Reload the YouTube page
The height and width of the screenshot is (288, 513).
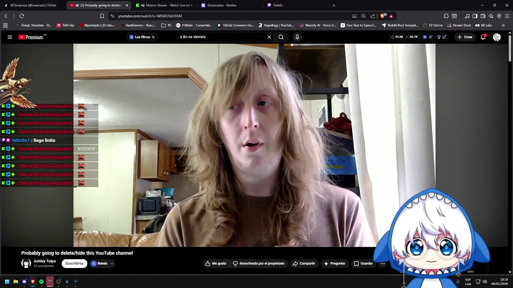[22, 16]
